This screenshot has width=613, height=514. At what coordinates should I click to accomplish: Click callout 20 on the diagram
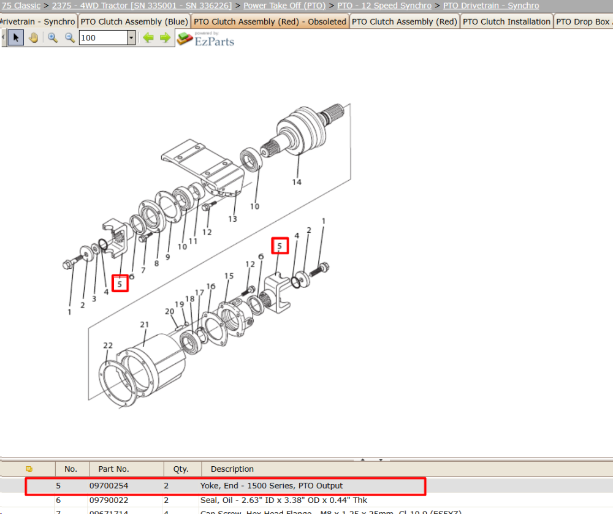pos(169,312)
